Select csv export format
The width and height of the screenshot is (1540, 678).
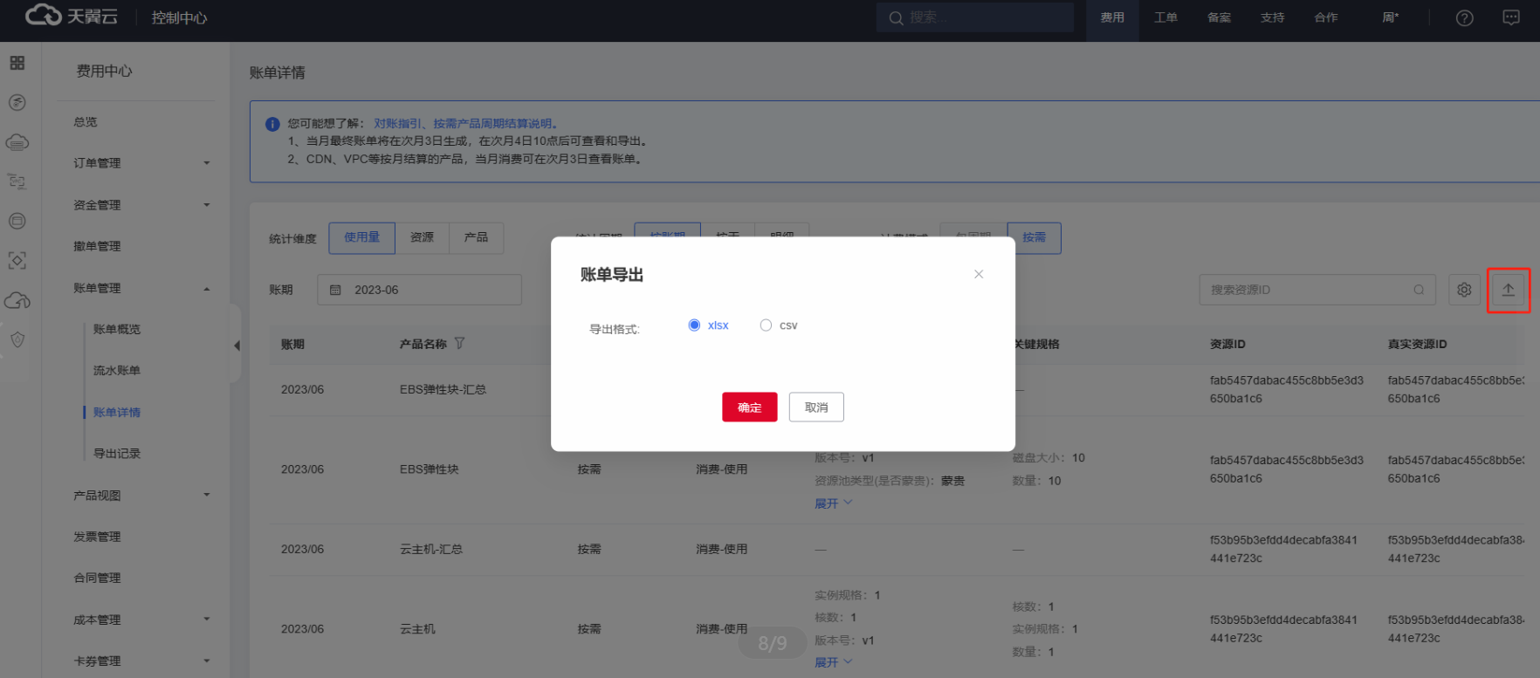tap(766, 325)
